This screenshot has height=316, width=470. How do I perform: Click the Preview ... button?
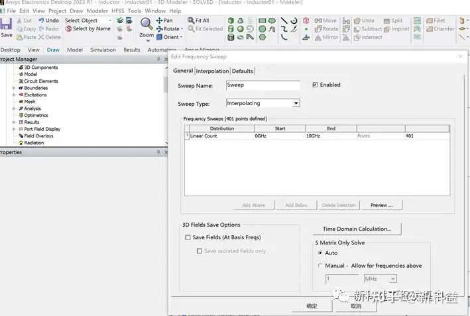382,205
